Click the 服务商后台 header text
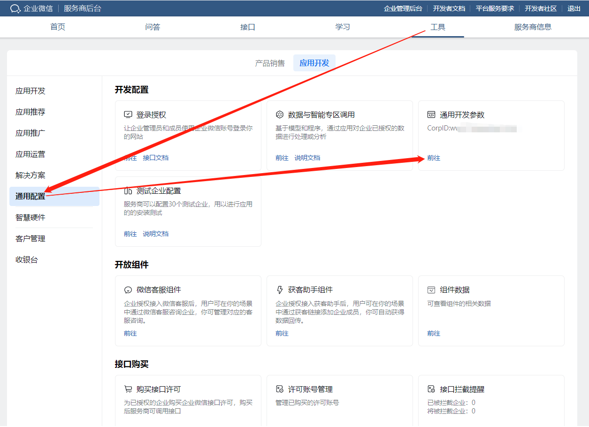Viewport: 589px width, 427px height. pyautogui.click(x=82, y=8)
